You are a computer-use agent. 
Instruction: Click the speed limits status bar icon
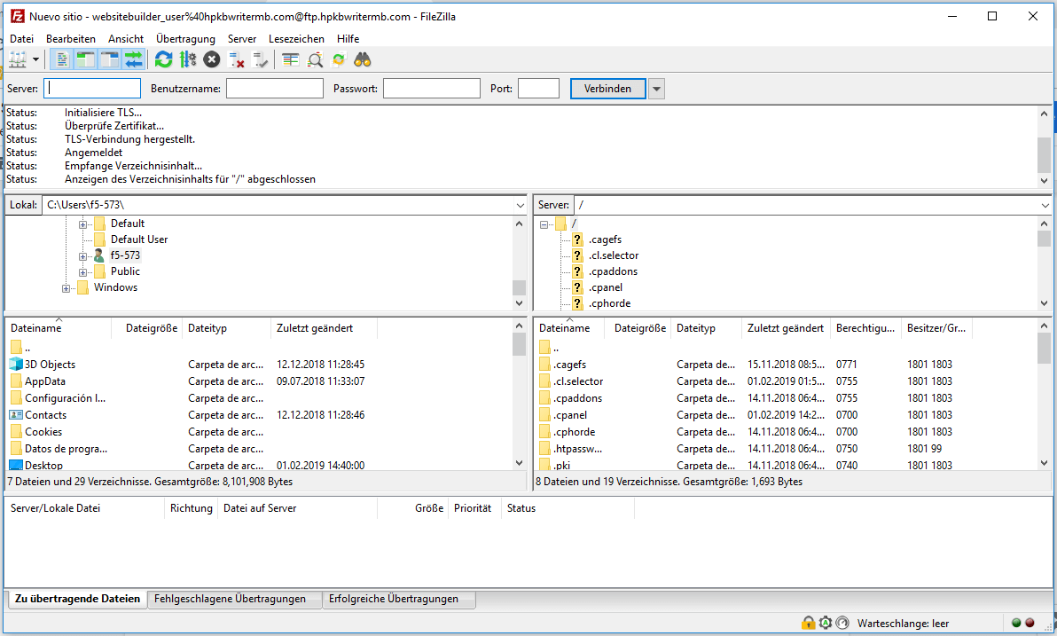(842, 624)
